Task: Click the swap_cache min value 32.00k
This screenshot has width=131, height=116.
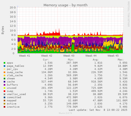Action: (x=73, y=72)
